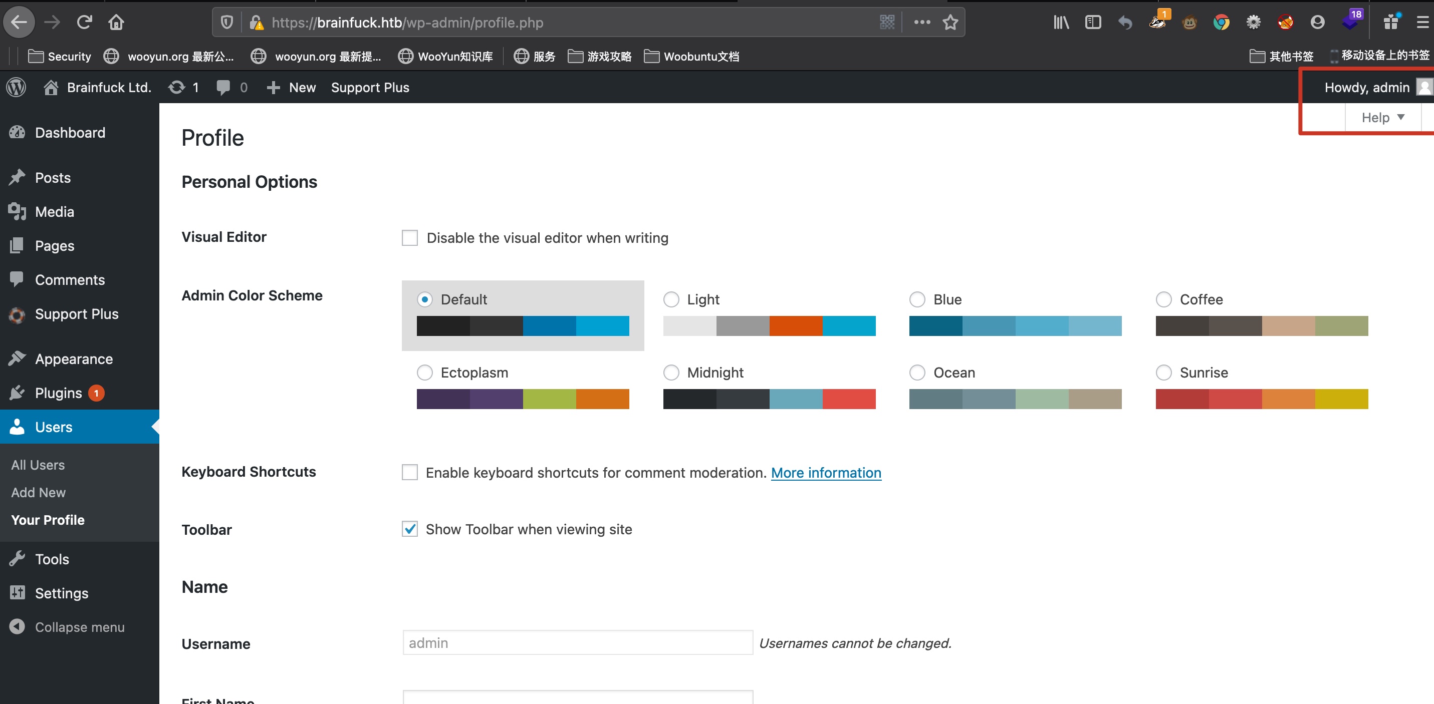Open the Firefox hamburger menu icon

(1422, 22)
